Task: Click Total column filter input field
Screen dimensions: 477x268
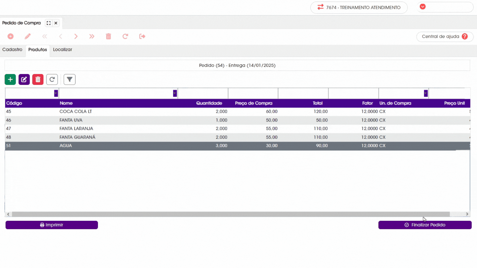Action: coord(303,93)
